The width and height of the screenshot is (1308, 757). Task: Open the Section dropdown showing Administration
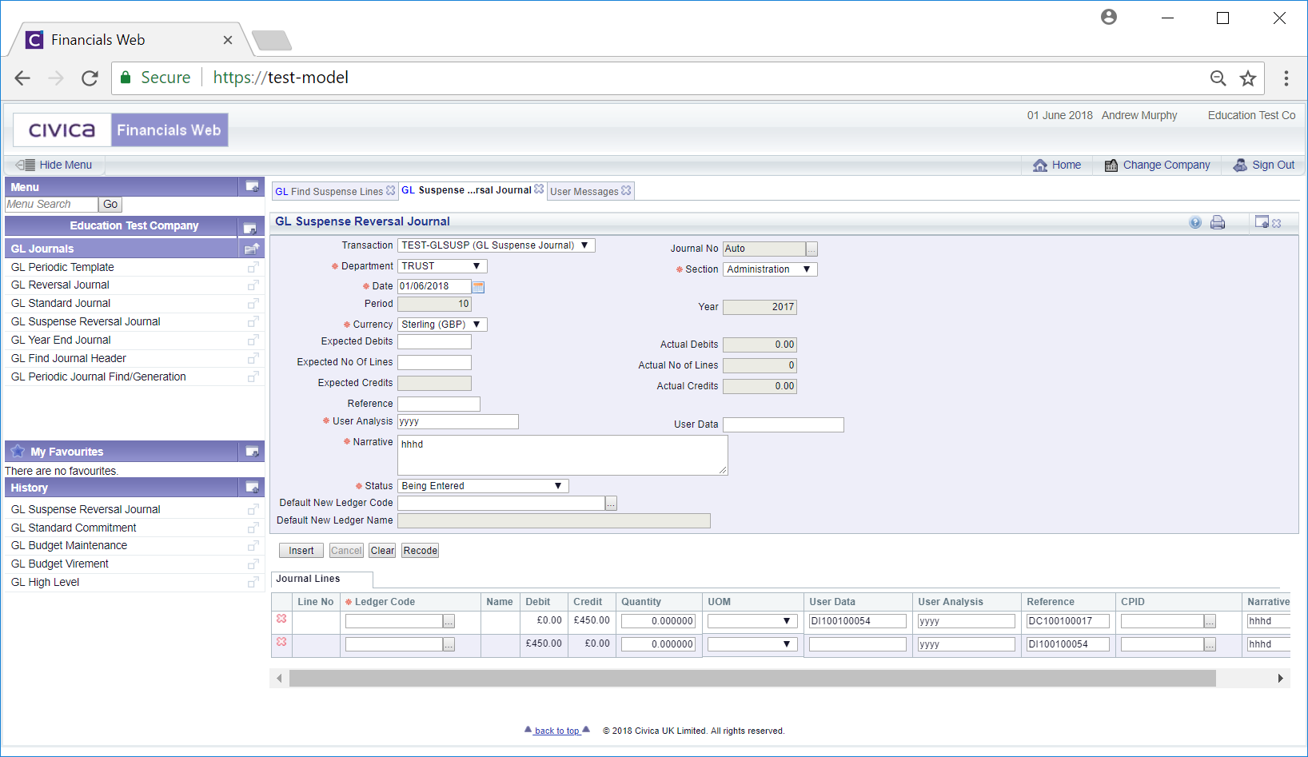[x=770, y=269]
